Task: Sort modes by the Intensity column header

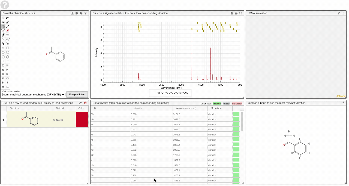Action: point(151,108)
